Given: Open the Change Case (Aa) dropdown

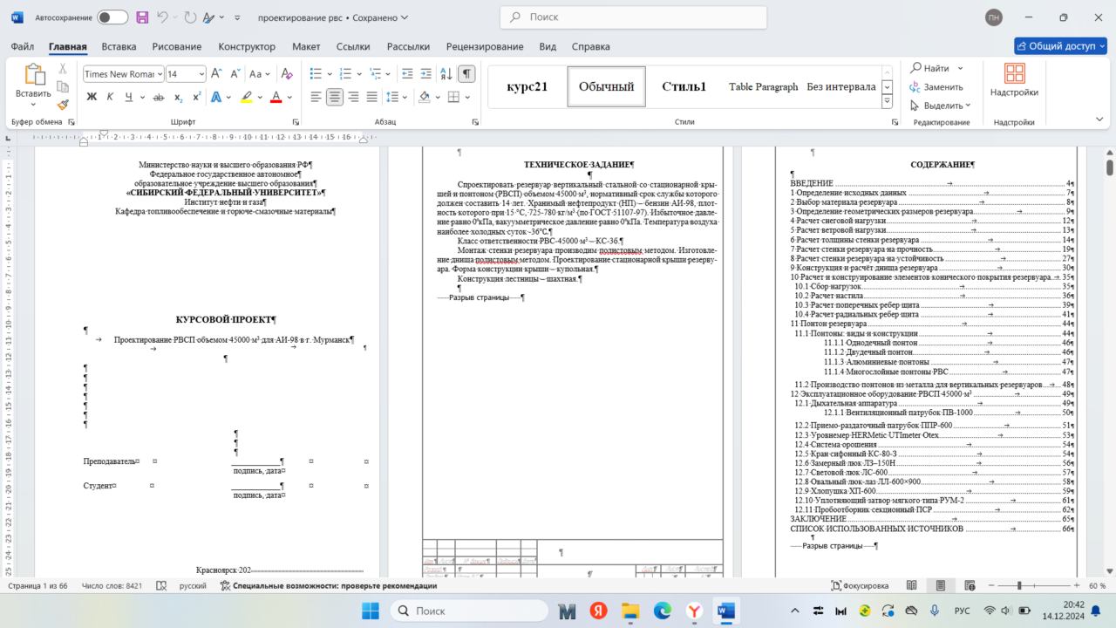Looking at the screenshot, I should tap(260, 74).
